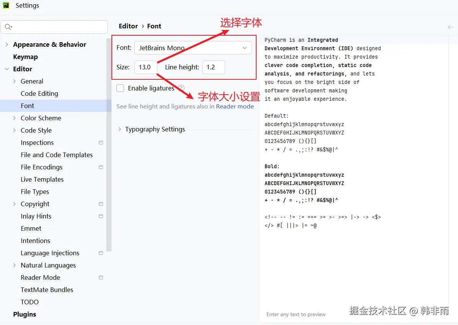Screen dimensions: 458x325
Task: Open Live Templates settings
Action: [42, 179]
